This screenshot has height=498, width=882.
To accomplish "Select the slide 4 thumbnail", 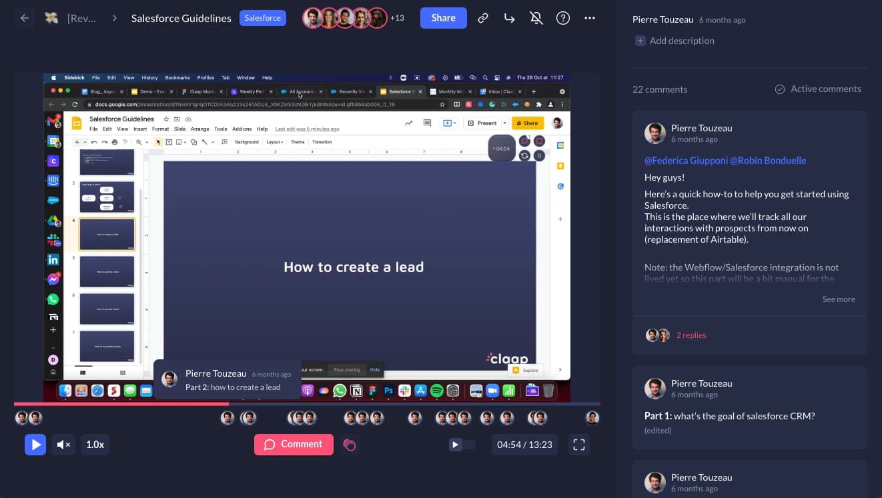I will pos(107,234).
